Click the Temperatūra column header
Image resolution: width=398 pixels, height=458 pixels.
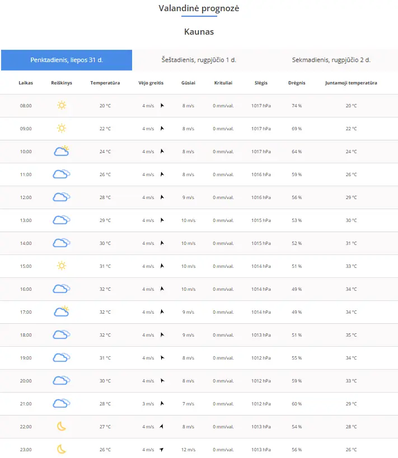(x=105, y=83)
